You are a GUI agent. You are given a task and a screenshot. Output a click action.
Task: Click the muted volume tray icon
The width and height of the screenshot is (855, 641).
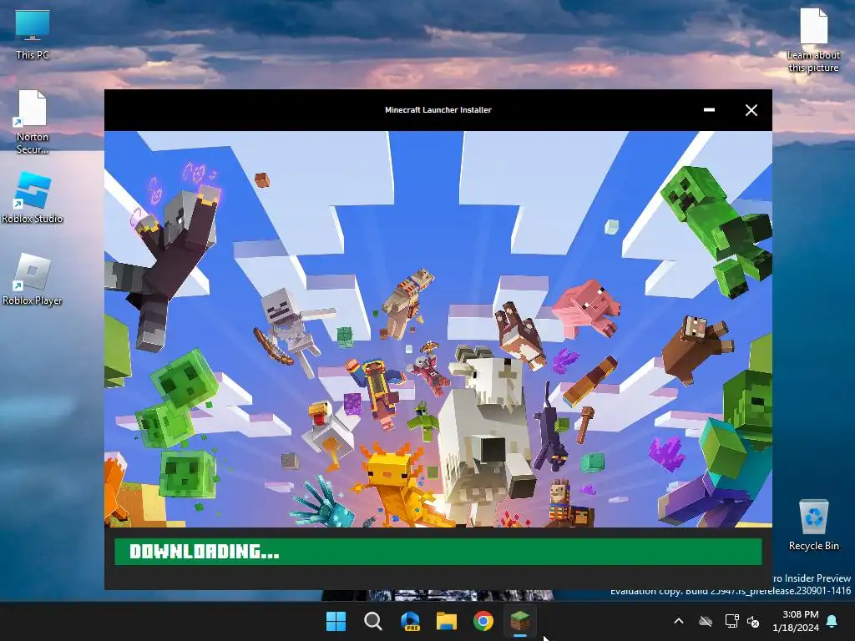pyautogui.click(x=754, y=621)
